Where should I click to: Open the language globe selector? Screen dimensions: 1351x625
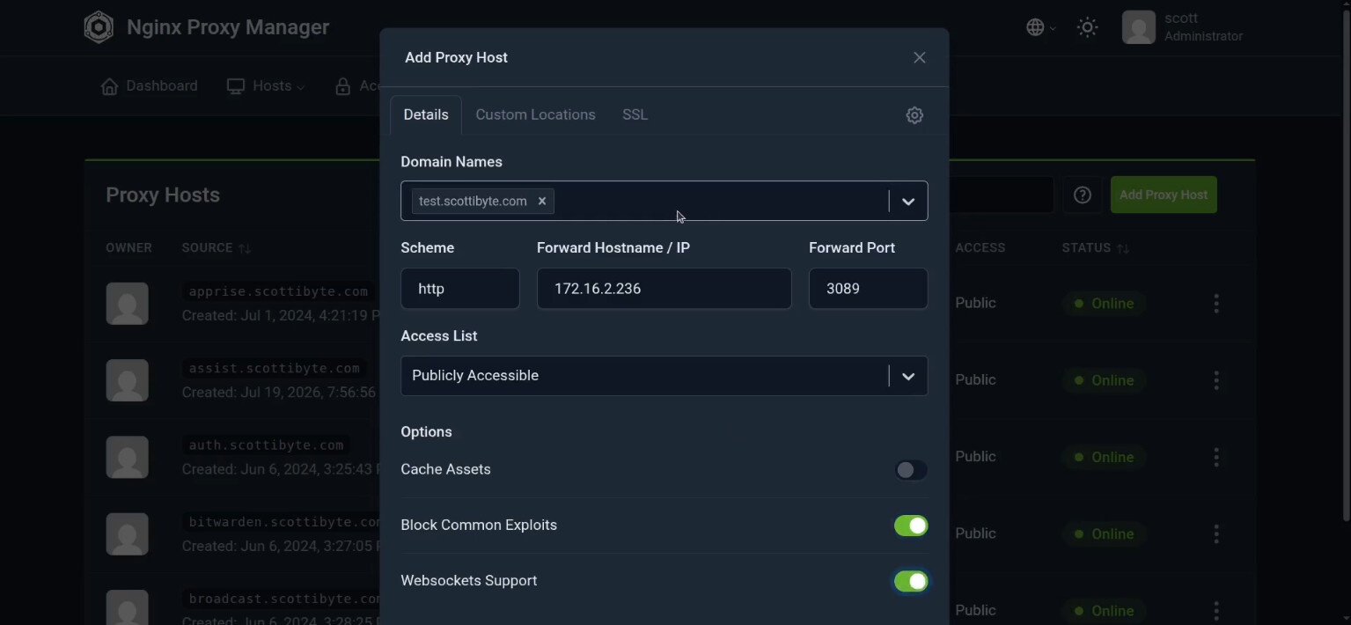pos(1040,27)
